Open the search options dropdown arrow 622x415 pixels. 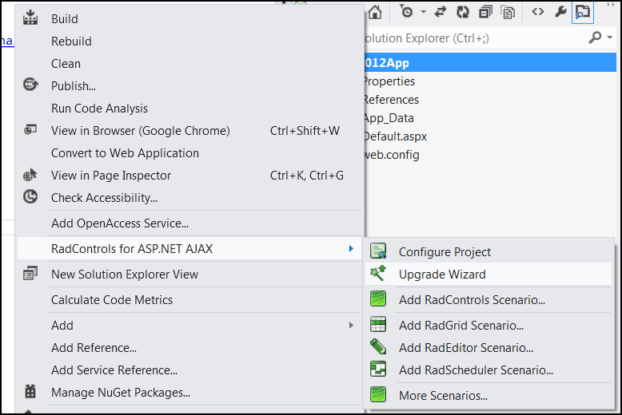(610, 38)
